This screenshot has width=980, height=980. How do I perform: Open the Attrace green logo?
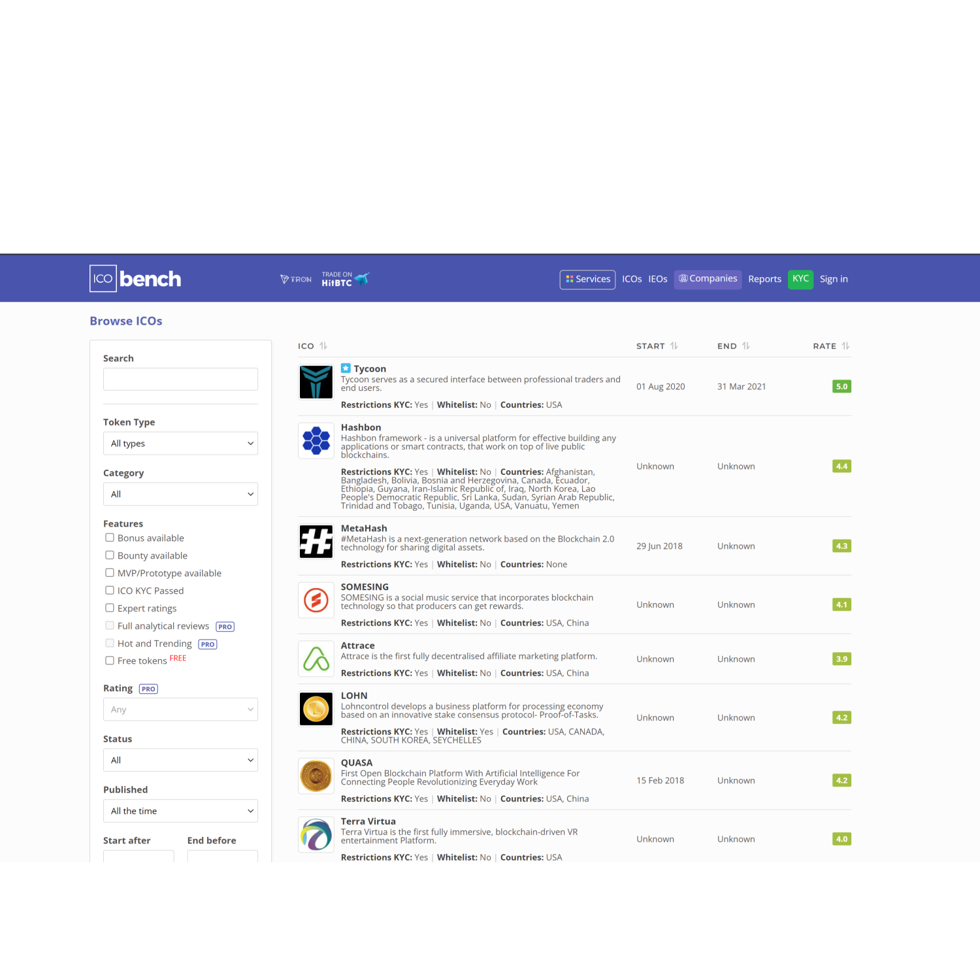click(316, 659)
